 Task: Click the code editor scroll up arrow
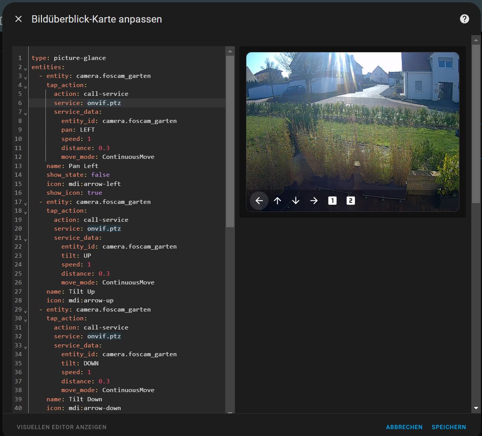pos(230,51)
